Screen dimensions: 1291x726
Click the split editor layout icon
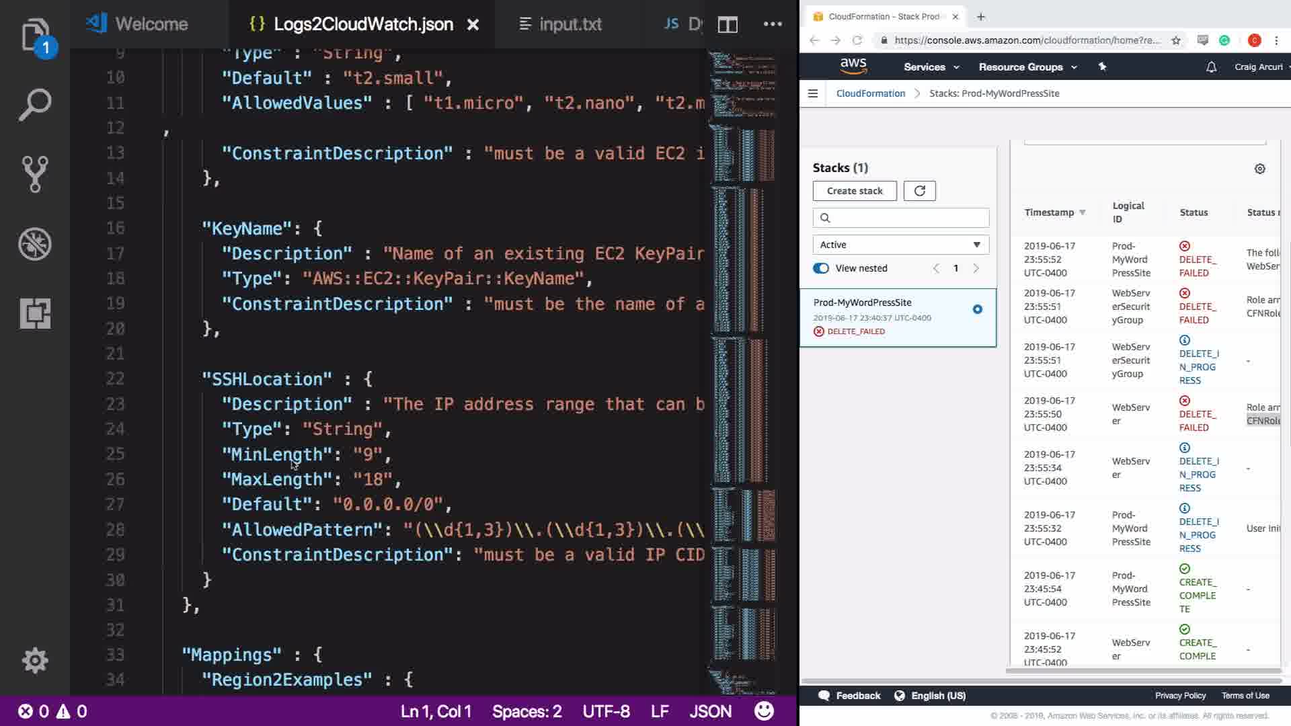point(728,25)
